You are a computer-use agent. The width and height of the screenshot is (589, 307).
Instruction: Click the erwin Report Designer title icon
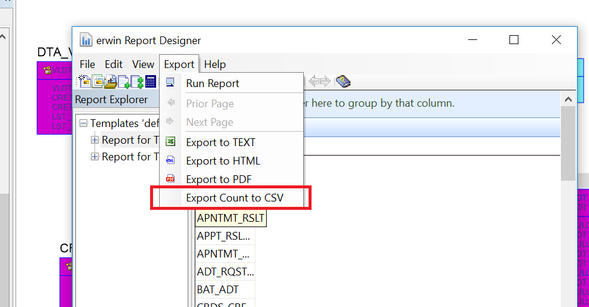click(x=86, y=40)
